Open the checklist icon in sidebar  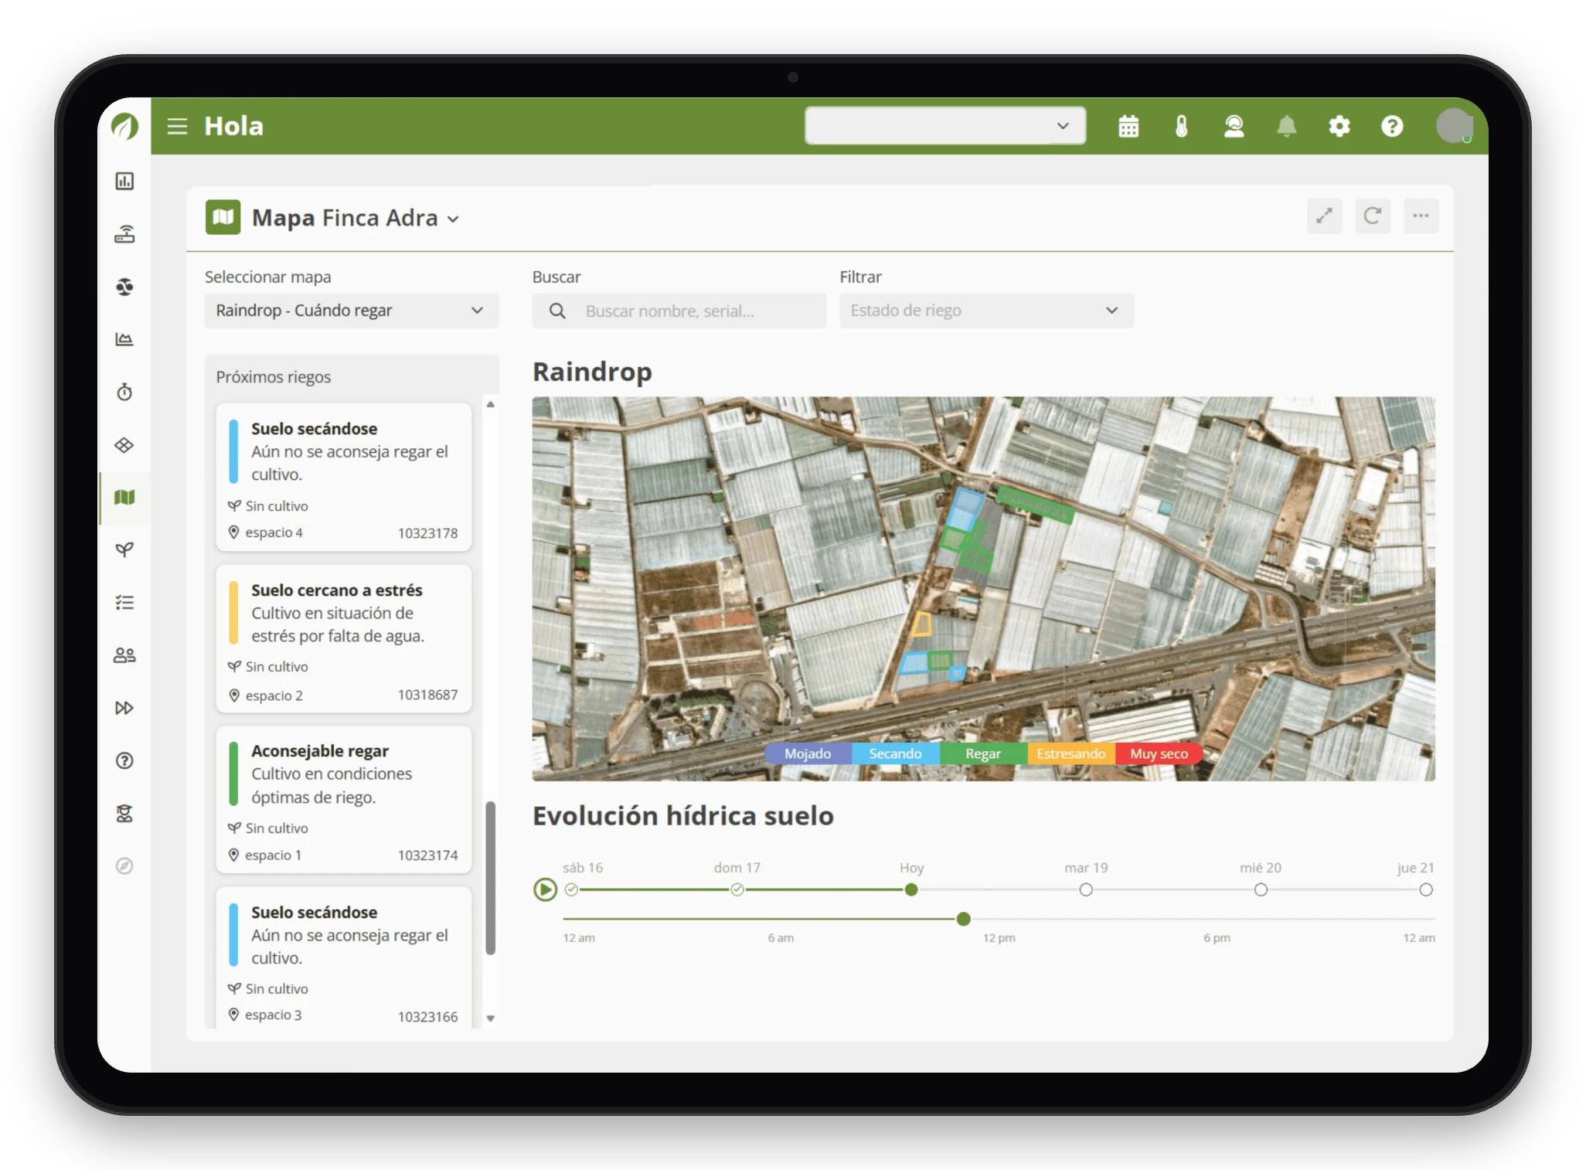pos(124,602)
